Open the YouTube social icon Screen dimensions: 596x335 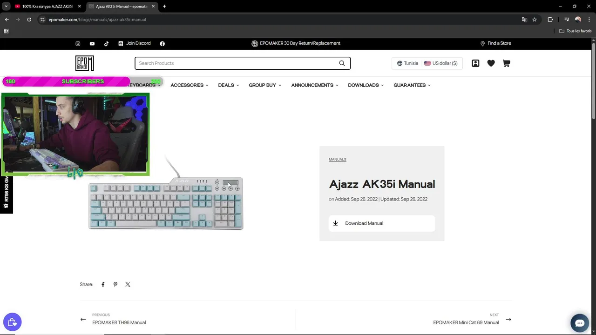pyautogui.click(x=92, y=44)
